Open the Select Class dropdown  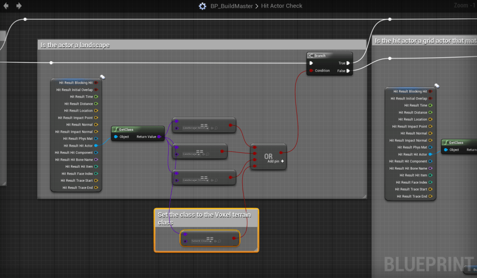tap(201, 242)
